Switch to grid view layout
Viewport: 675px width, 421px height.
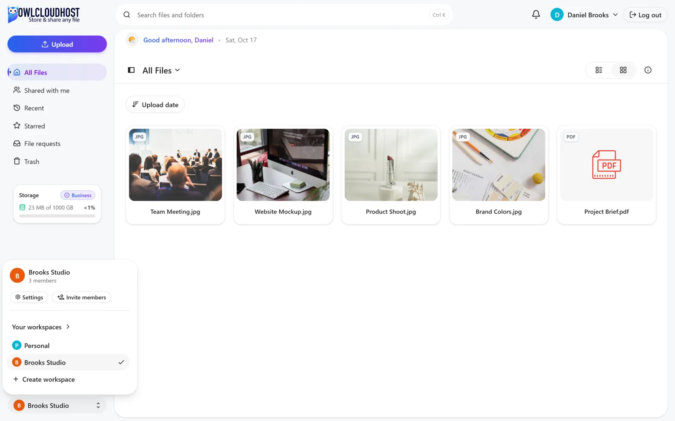623,70
